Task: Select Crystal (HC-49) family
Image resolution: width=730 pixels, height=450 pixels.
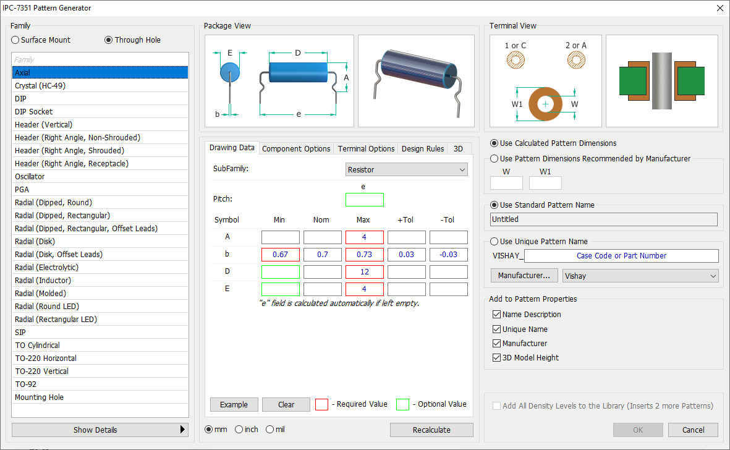Action: click(100, 86)
